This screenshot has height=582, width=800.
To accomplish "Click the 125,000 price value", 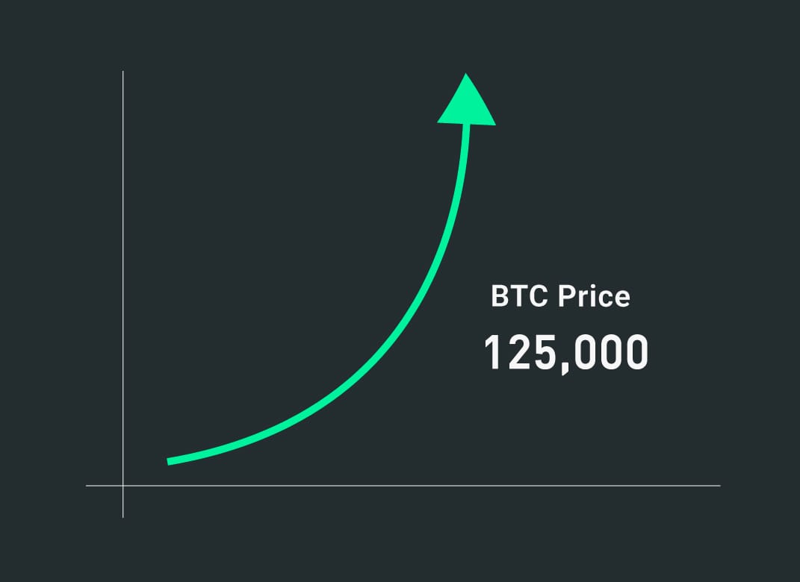I will point(565,352).
